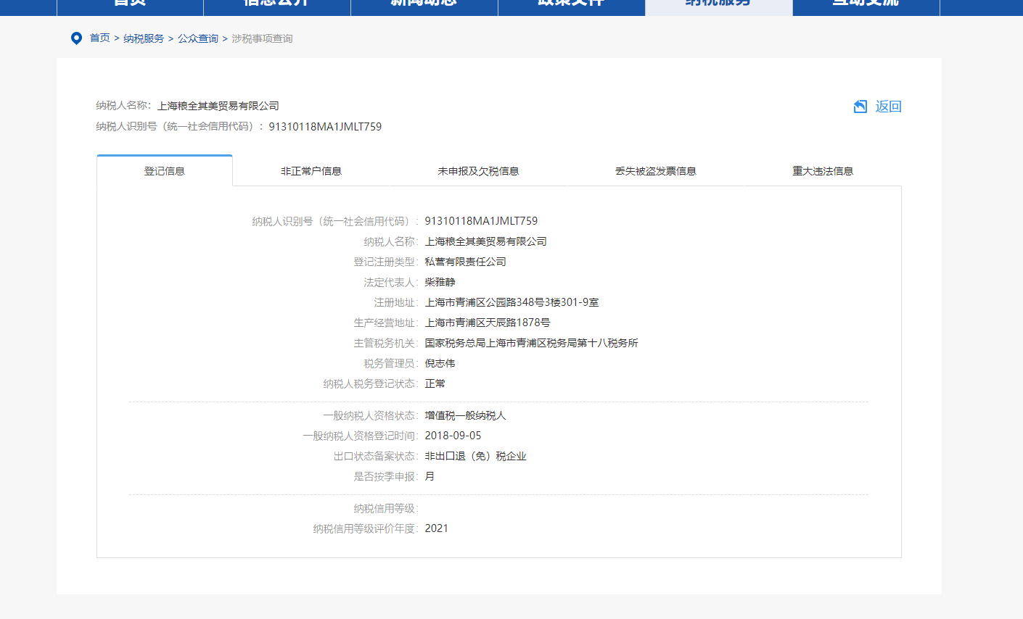Click the 返回 back arrow icon
1023x619 pixels.
tap(860, 107)
